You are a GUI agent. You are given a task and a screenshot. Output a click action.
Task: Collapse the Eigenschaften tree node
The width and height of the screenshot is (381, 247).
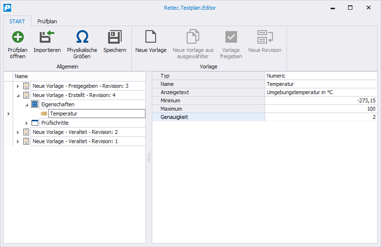click(x=27, y=105)
